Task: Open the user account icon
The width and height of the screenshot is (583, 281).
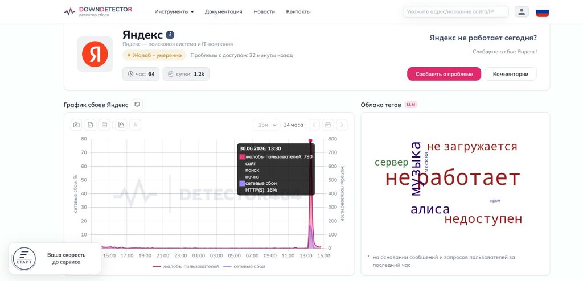Action: click(x=522, y=11)
